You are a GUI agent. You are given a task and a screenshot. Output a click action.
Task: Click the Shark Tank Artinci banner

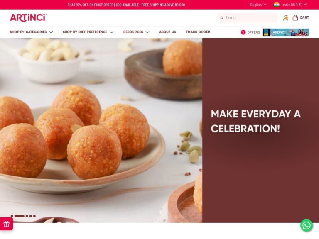tap(286, 32)
